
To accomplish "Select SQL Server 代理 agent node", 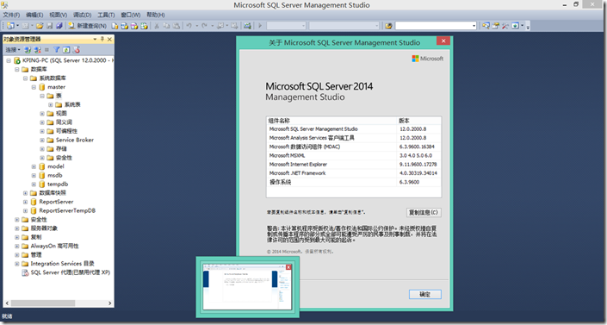I will point(65,272).
